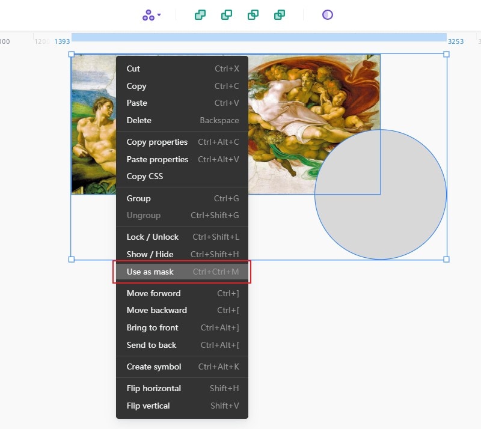
Task: Click Paste properties menu entry
Action: point(182,159)
